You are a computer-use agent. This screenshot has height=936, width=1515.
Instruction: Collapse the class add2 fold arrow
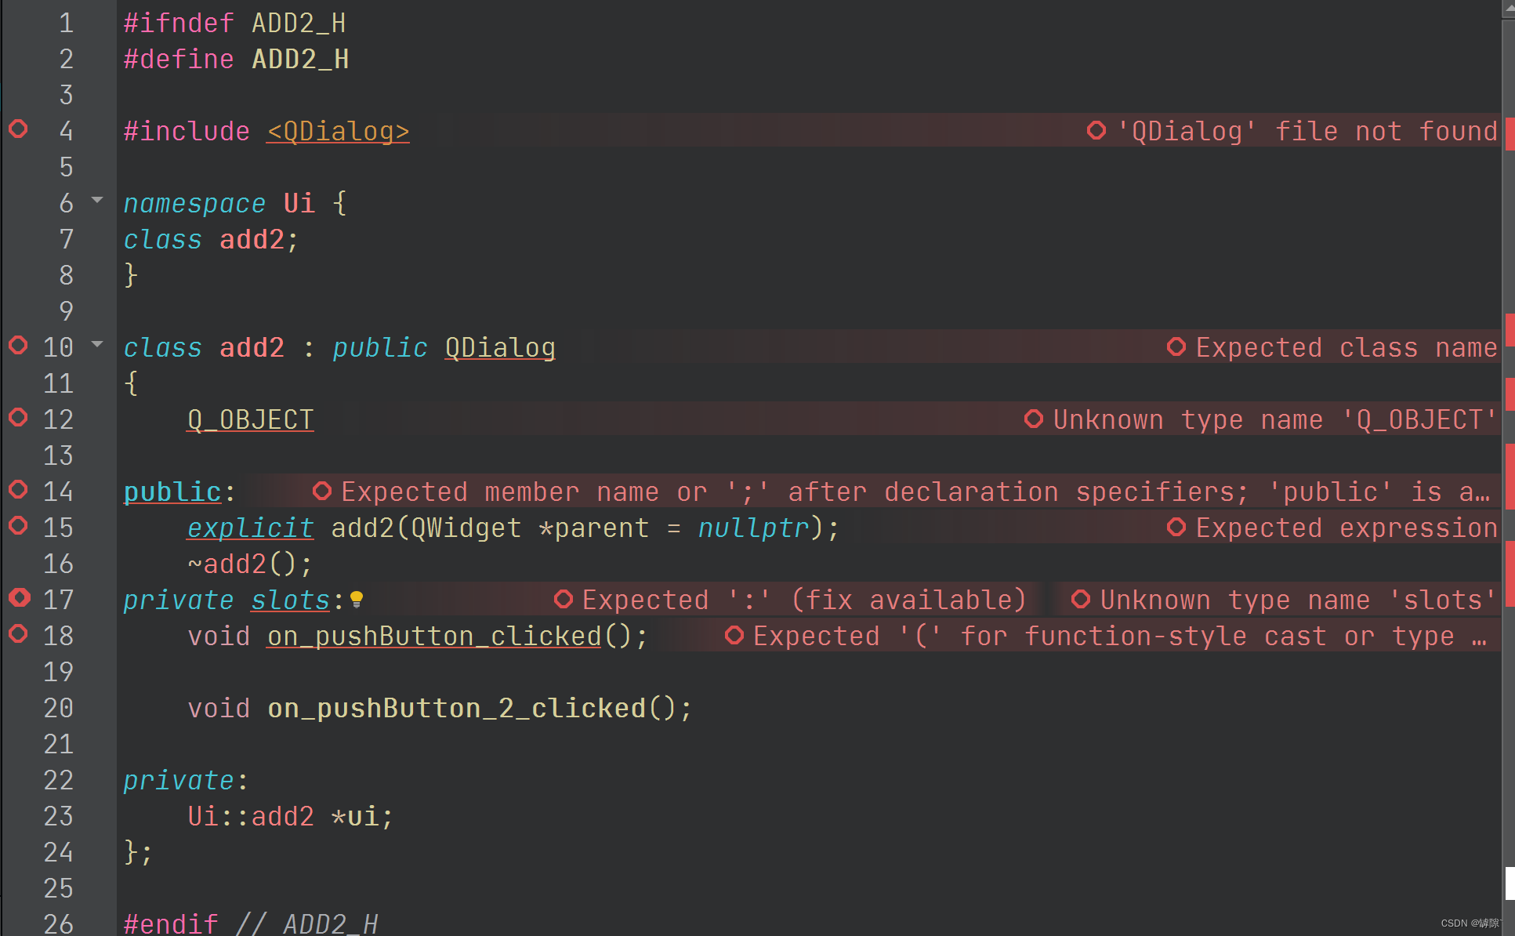97,344
